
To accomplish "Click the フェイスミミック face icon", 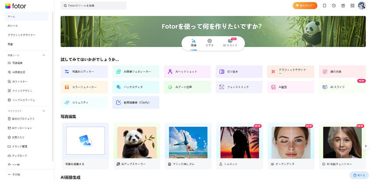I will pos(222,87).
